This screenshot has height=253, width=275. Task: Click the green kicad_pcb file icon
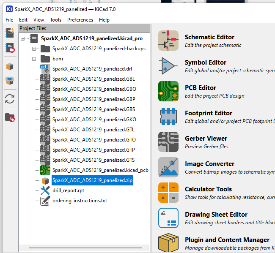[45, 170]
